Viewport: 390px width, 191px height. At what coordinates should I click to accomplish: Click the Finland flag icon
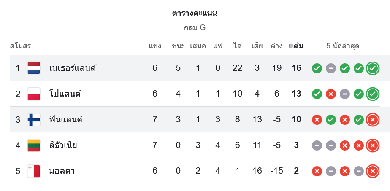coord(34,120)
